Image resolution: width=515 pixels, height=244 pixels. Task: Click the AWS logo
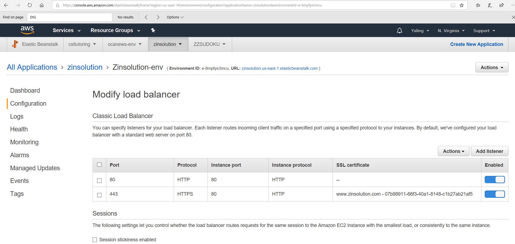pyautogui.click(x=27, y=30)
